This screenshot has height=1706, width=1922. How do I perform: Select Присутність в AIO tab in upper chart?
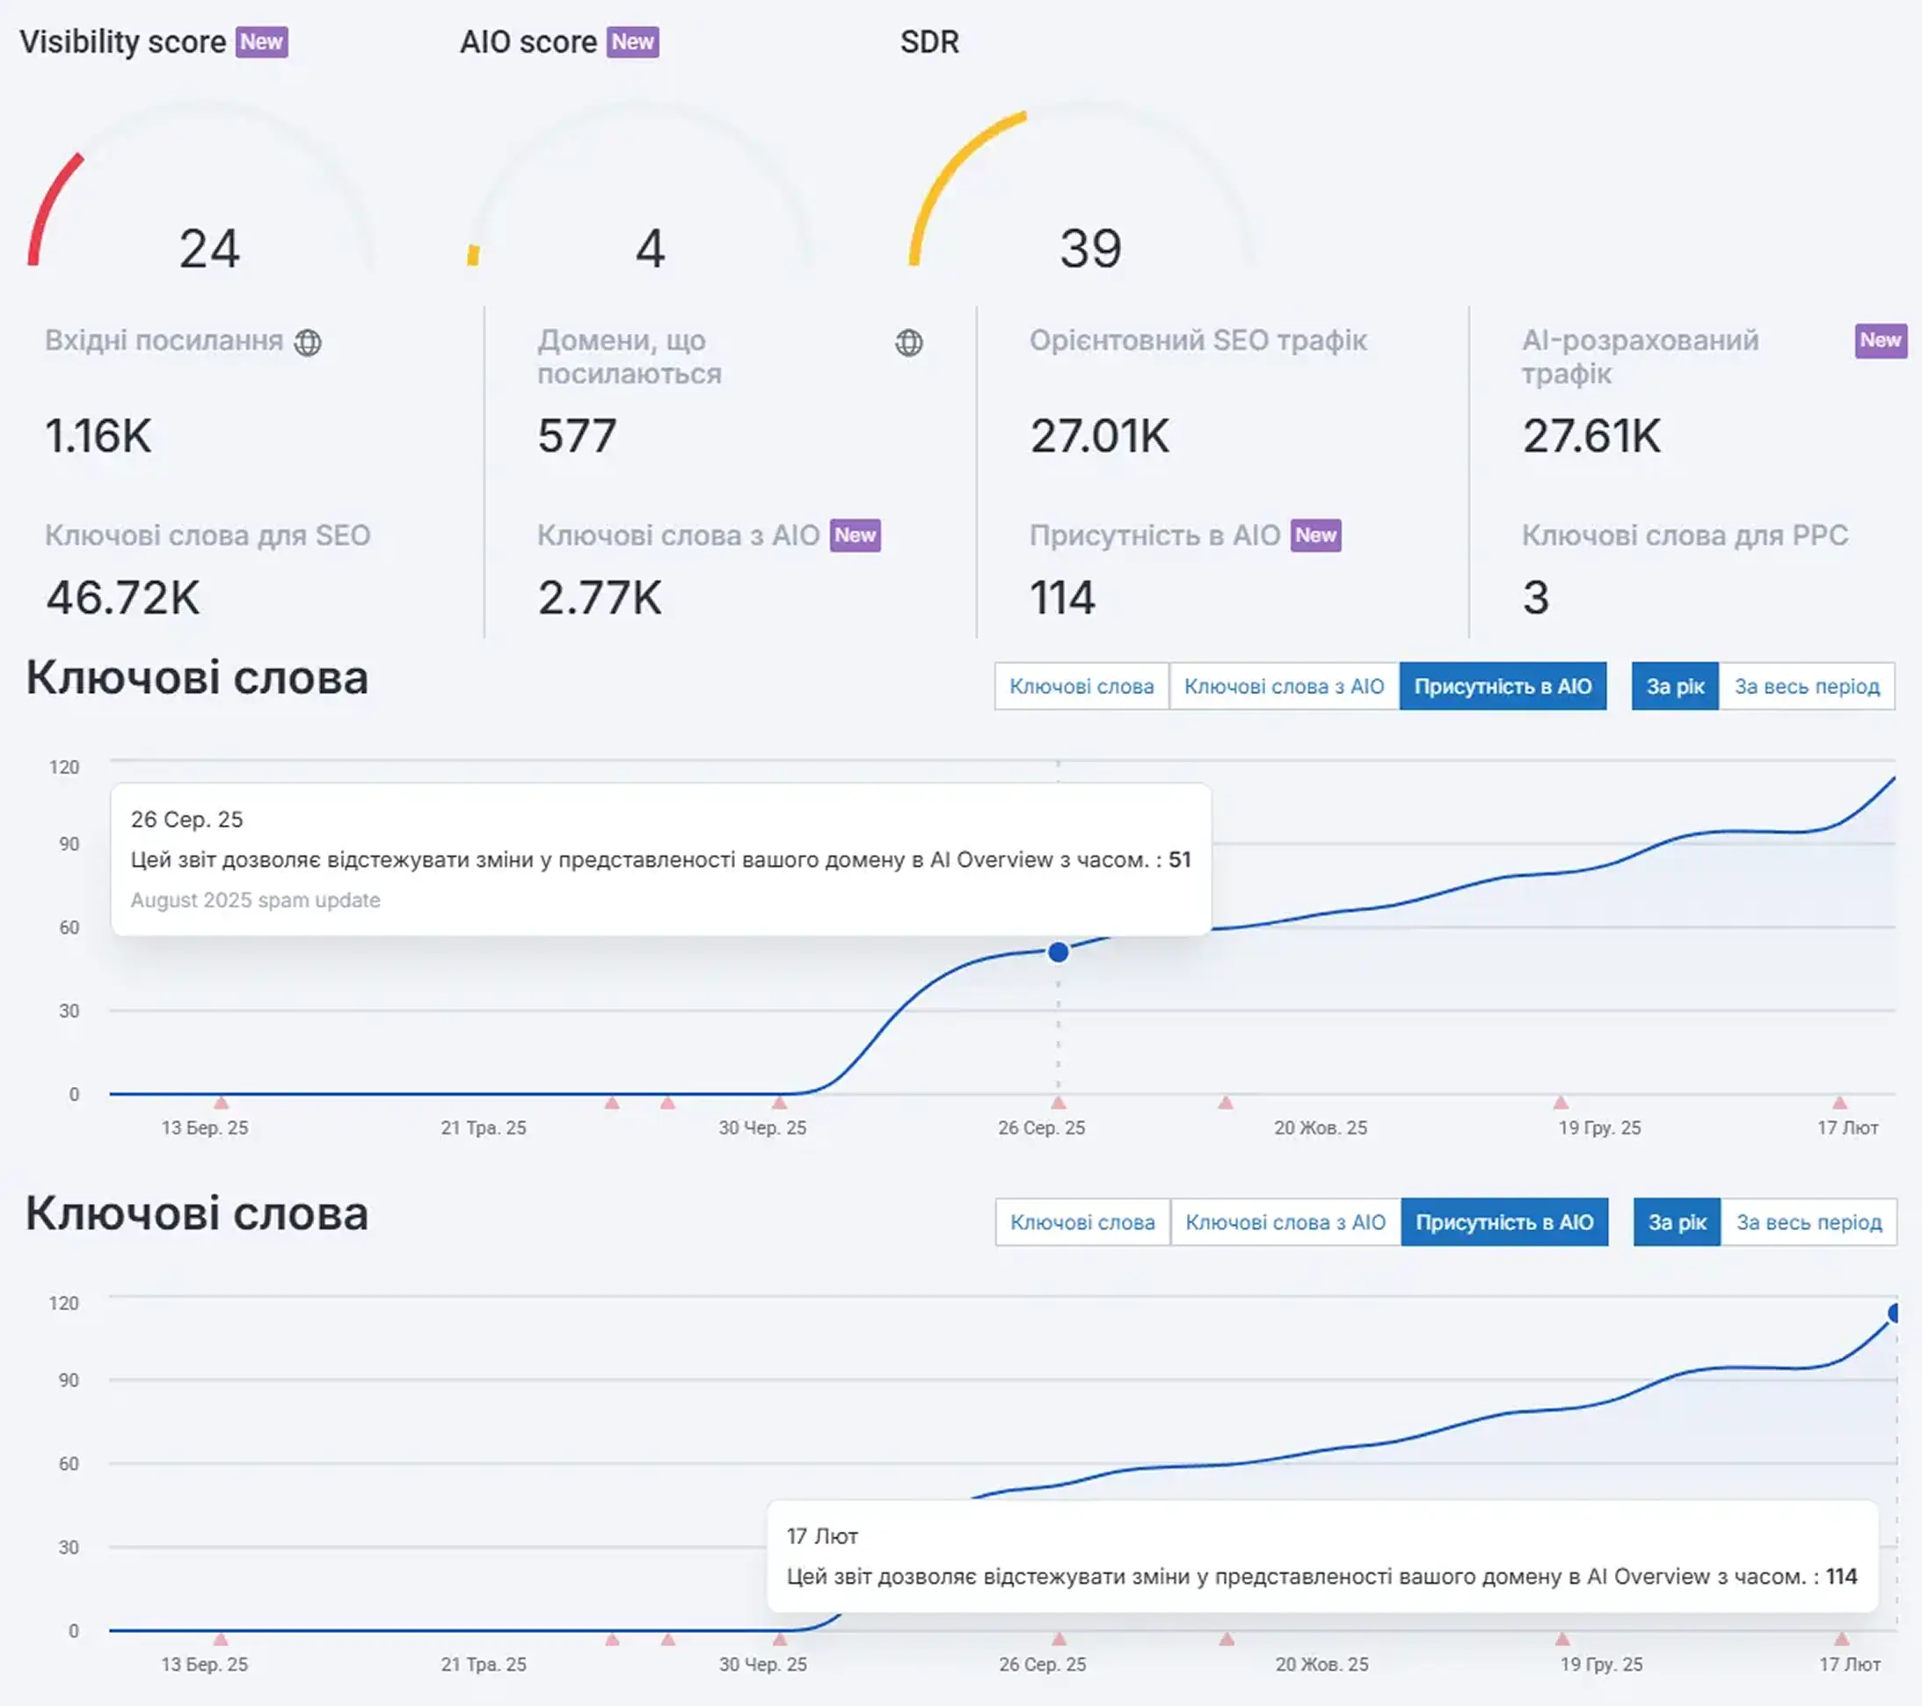[1503, 687]
